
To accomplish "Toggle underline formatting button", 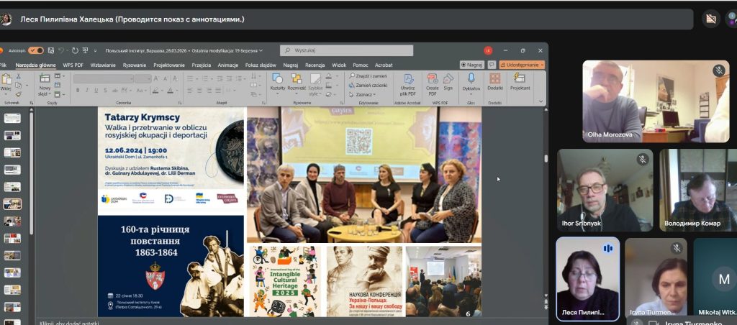I will click(x=96, y=90).
